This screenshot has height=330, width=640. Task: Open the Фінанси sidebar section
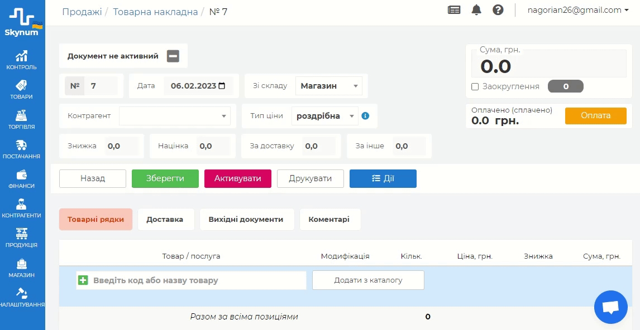click(x=22, y=179)
